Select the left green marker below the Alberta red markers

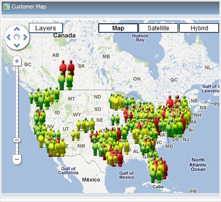pos(62,81)
